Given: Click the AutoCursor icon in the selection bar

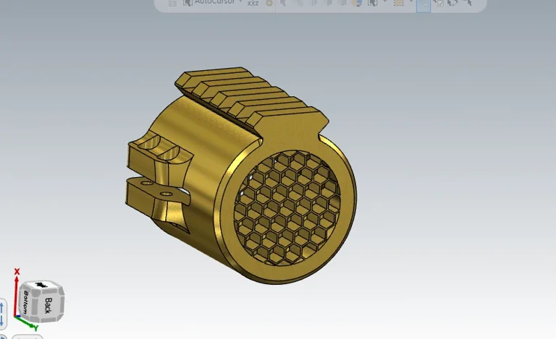Looking at the screenshot, I should tap(188, 3).
